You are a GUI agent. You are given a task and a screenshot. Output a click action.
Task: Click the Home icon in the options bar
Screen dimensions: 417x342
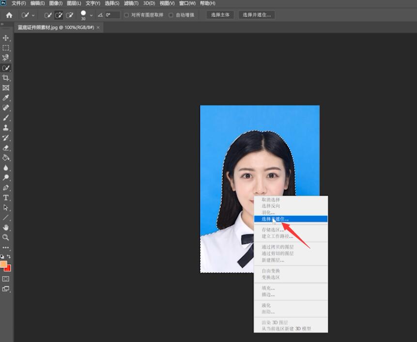point(9,15)
